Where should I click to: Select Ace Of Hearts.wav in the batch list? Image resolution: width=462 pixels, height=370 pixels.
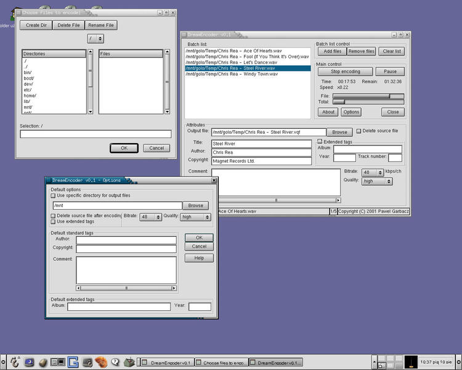(x=248, y=51)
